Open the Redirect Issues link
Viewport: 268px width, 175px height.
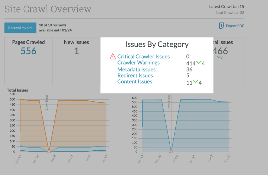pos(135,75)
